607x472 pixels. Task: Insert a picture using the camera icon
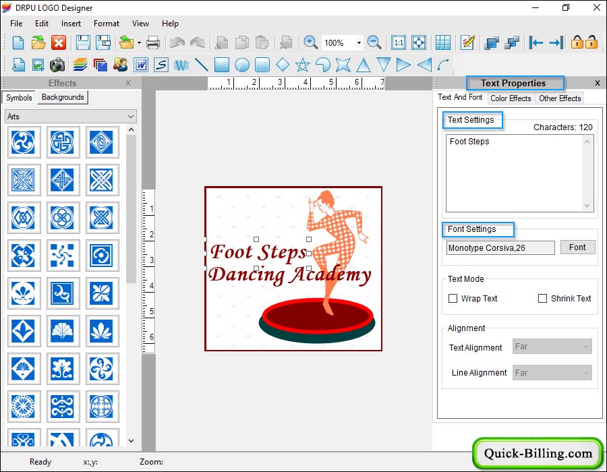[57, 65]
